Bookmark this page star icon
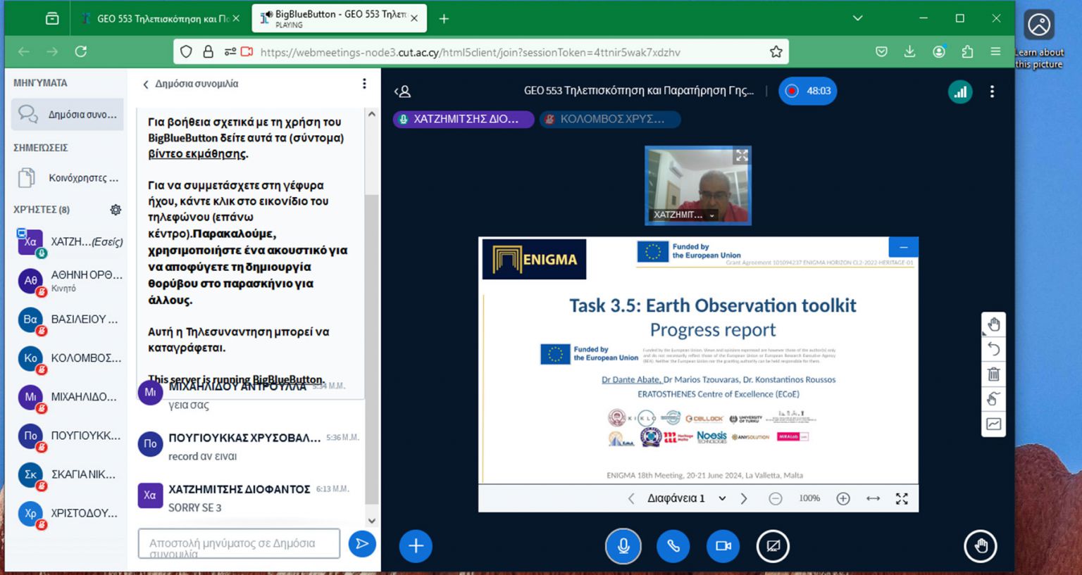Viewport: 1082px width, 575px height. tap(776, 51)
